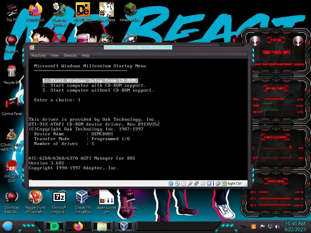Image resolution: width=311 pixels, height=233 pixels.
Task: Open the Network desktop icon
Action: tap(12, 44)
